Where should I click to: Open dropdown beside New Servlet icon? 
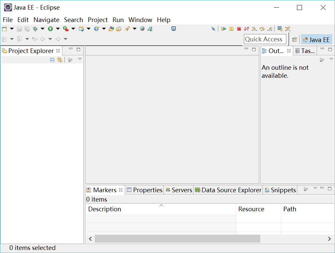point(104,29)
